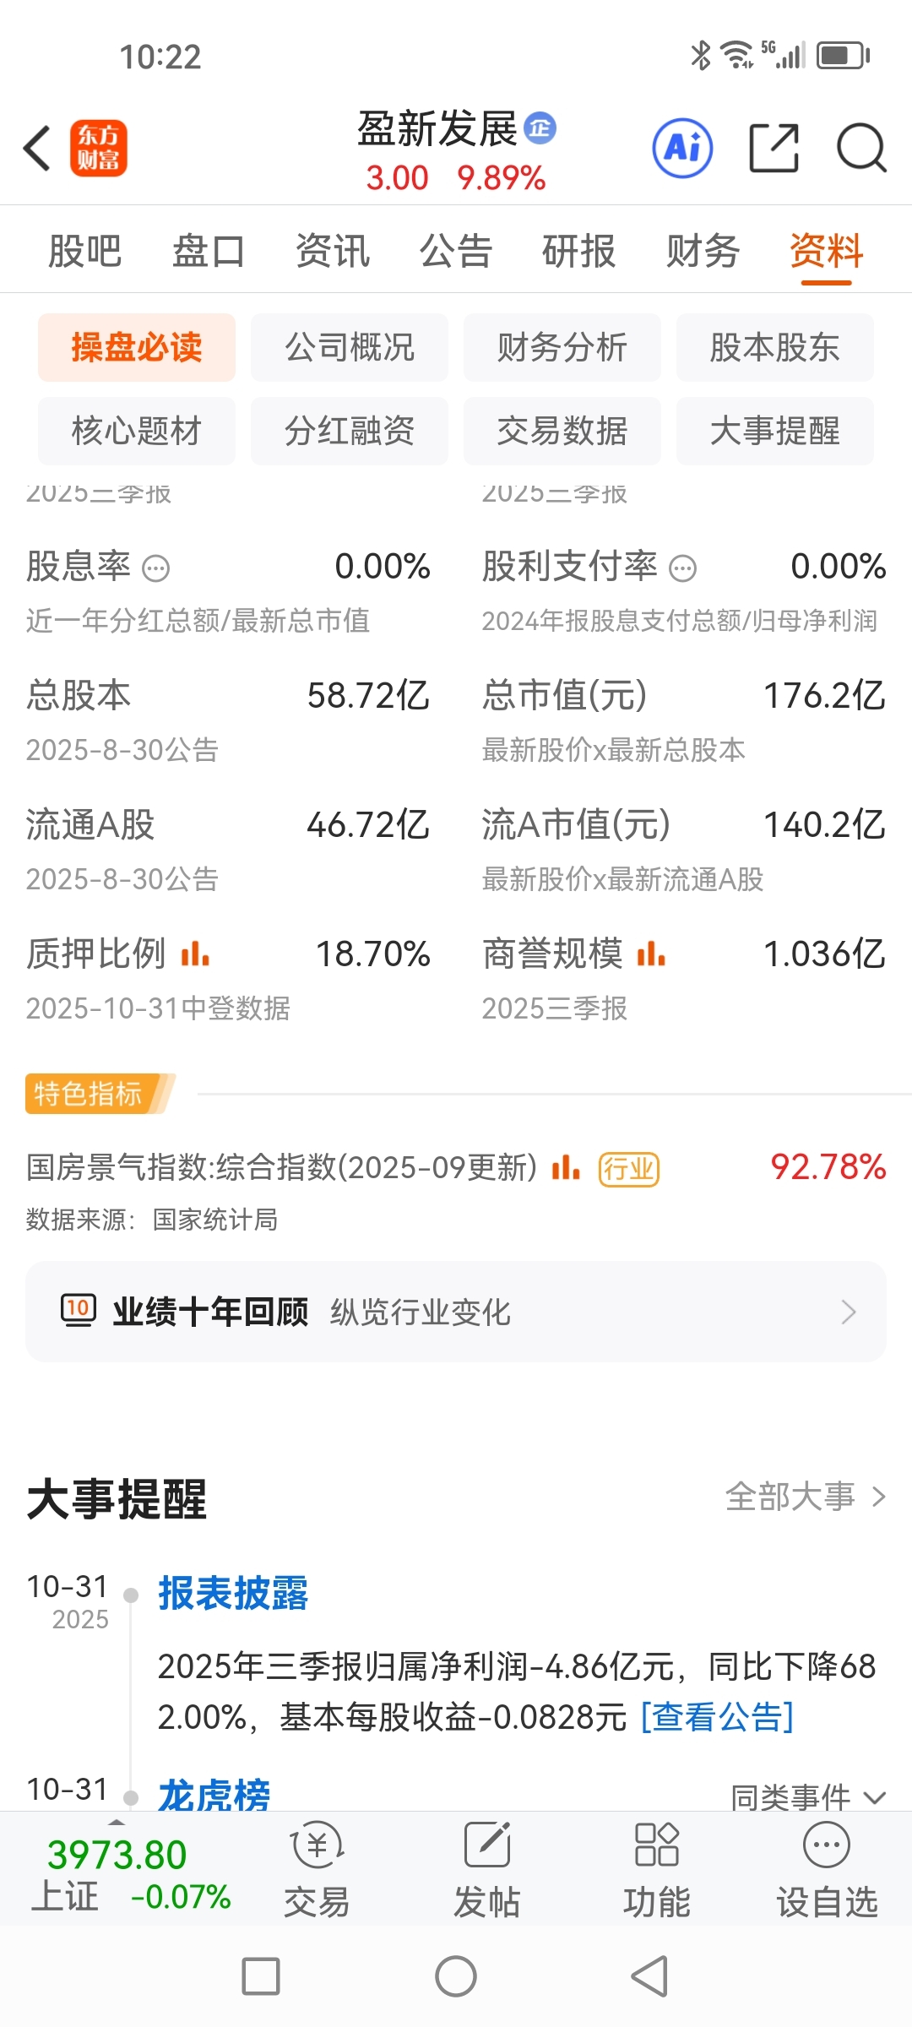Open 全部大事 chevron link
This screenshot has height=2027, width=912.
[806, 1497]
